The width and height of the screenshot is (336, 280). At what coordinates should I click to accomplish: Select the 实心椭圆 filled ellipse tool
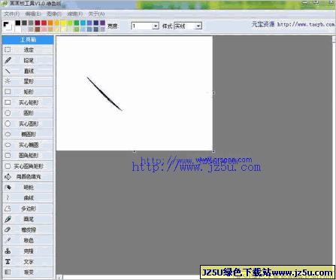28,145
